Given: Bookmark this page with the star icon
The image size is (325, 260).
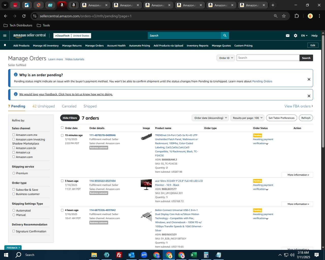Looking at the screenshot, I should 284,16.
